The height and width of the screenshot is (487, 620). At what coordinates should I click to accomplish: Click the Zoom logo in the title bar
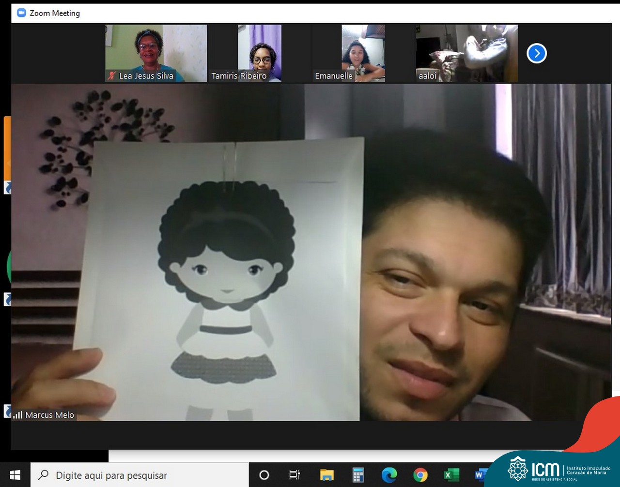pyautogui.click(x=21, y=13)
